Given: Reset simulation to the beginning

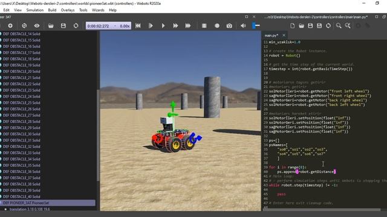Looking at the screenshot, I should click(138, 25).
